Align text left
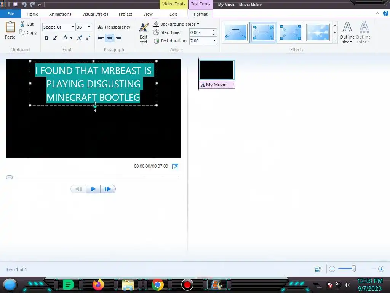 (101, 38)
